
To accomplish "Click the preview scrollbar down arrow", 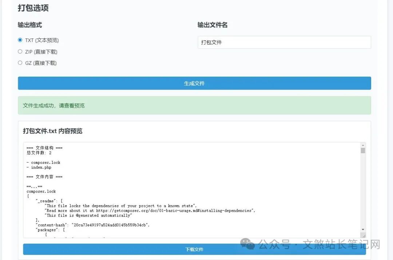I will pyautogui.click(x=363, y=229).
